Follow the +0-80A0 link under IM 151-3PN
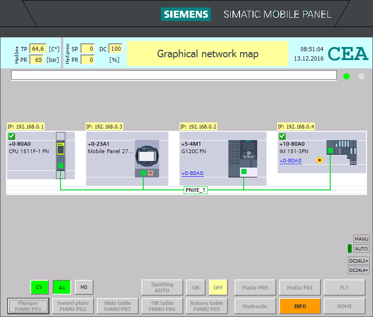Image resolution: width=373 pixels, height=317 pixels. pos(291,161)
